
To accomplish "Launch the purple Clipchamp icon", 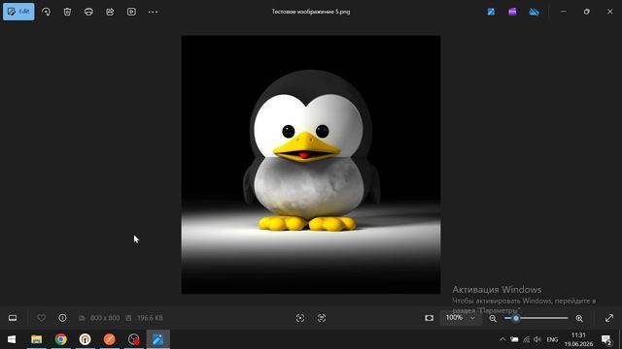I will pyautogui.click(x=512, y=12).
